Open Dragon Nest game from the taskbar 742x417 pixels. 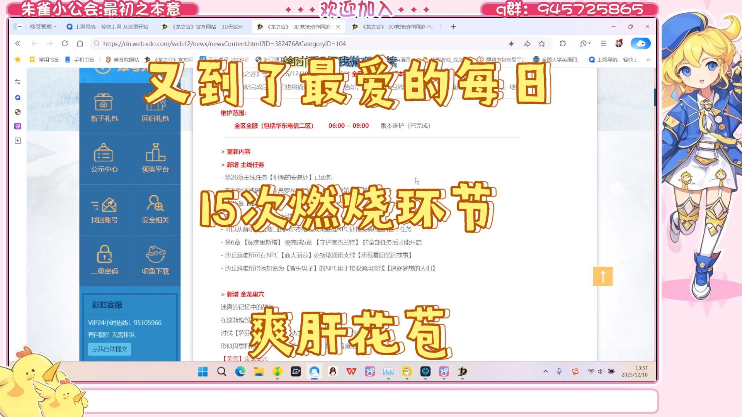(x=462, y=372)
